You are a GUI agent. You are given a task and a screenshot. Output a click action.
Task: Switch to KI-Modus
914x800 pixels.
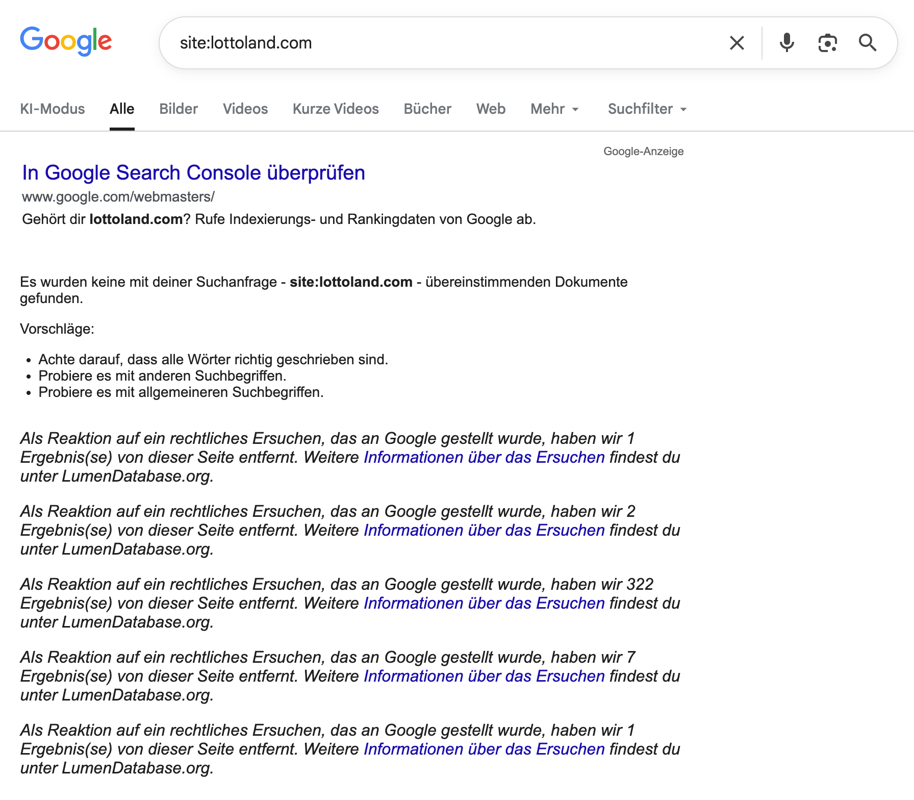click(x=52, y=109)
